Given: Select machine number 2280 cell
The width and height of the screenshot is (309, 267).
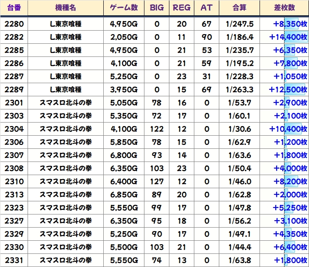Looking at the screenshot, I should [x=14, y=24].
